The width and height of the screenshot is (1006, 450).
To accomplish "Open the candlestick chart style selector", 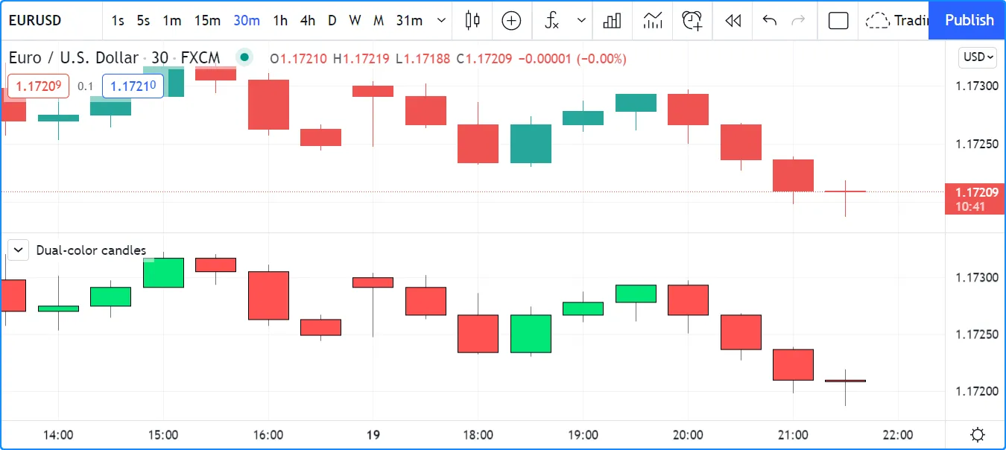I will [x=472, y=20].
